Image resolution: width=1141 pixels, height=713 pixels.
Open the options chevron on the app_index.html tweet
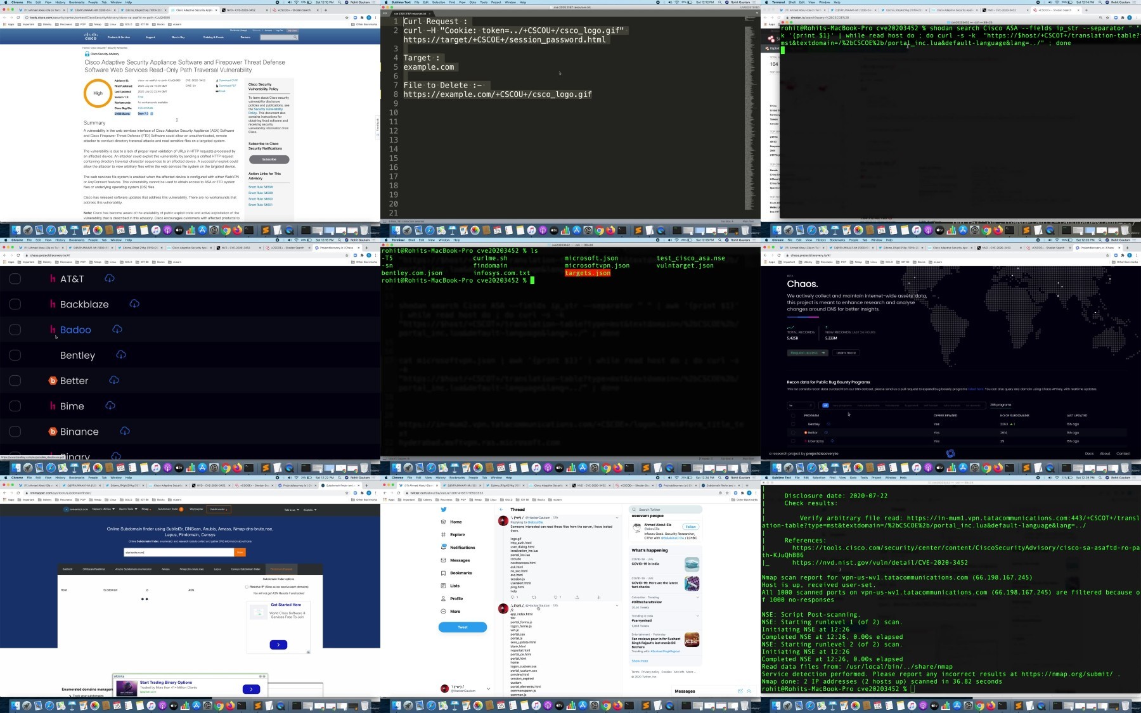click(x=617, y=605)
